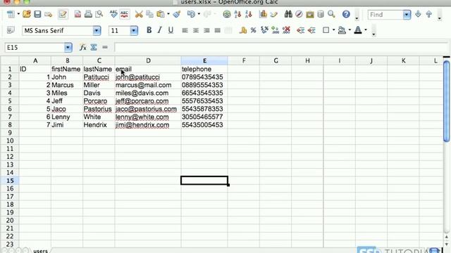Apply currency number format
The width and height of the screenshot is (451, 253).
point(242,30)
